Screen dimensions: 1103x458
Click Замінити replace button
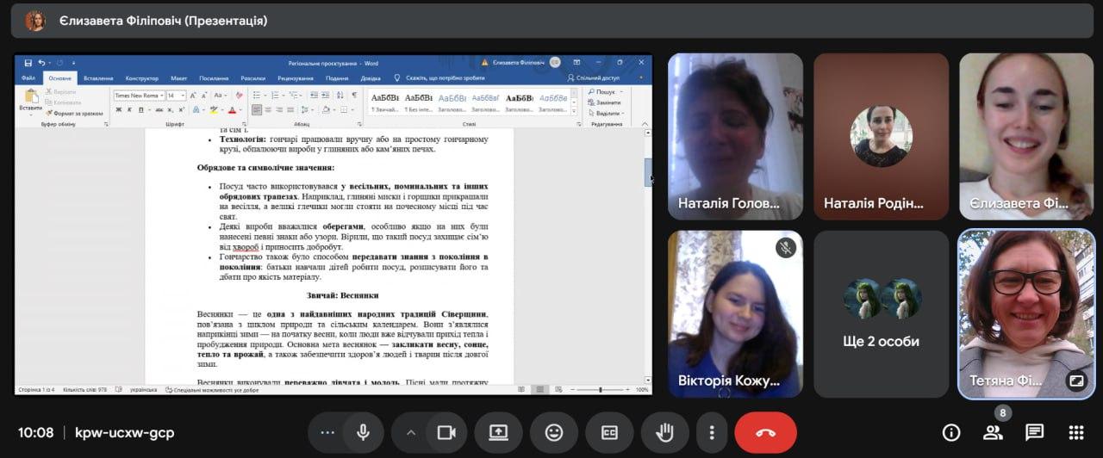pyautogui.click(x=603, y=102)
